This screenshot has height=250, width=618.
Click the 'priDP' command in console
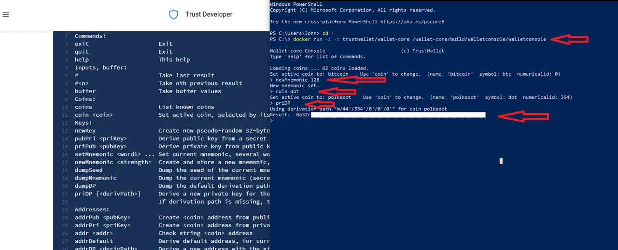(x=283, y=103)
